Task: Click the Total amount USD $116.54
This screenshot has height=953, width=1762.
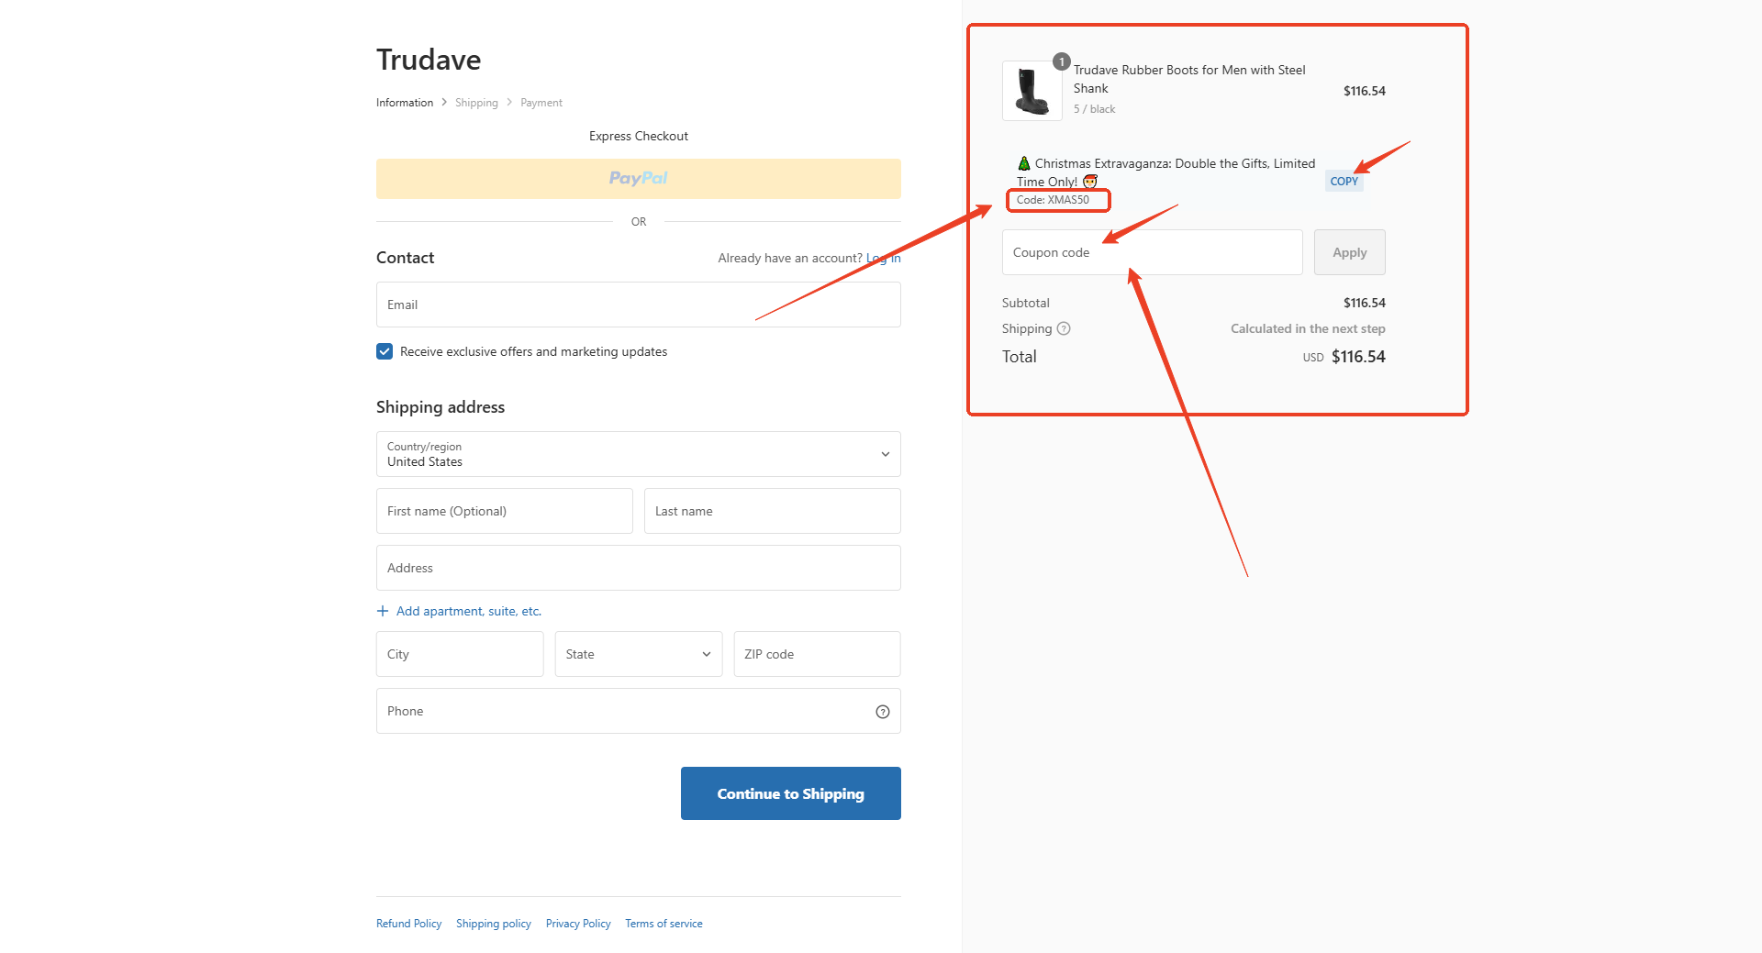Action: tap(1344, 357)
